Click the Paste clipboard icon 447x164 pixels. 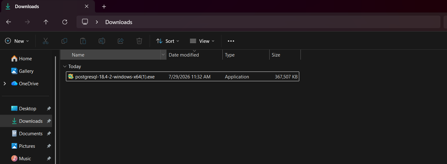coord(83,41)
